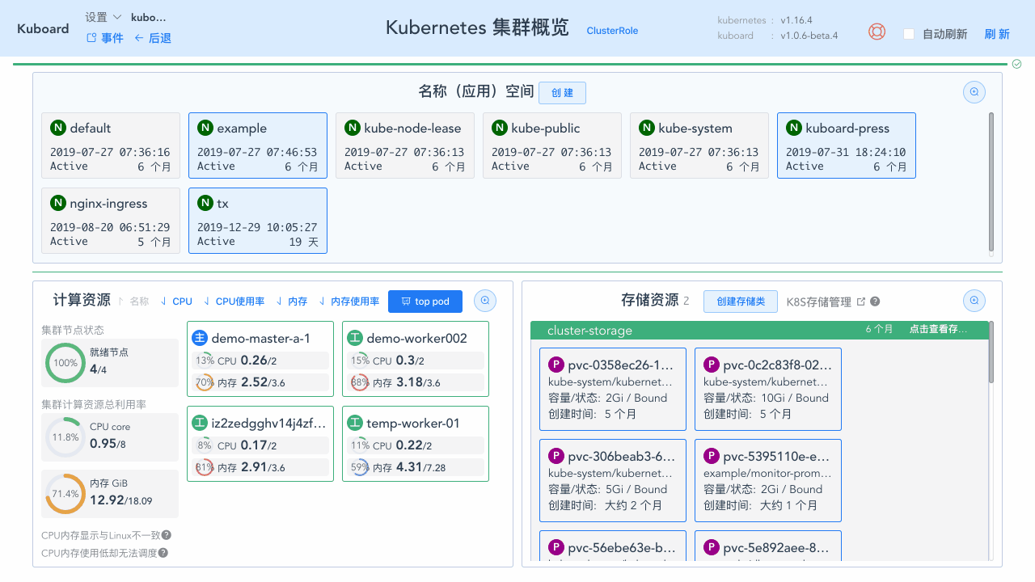The height and width of the screenshot is (582, 1035).
Task: Click 点击查看存 in cluster-storage header
Action: 938,329
